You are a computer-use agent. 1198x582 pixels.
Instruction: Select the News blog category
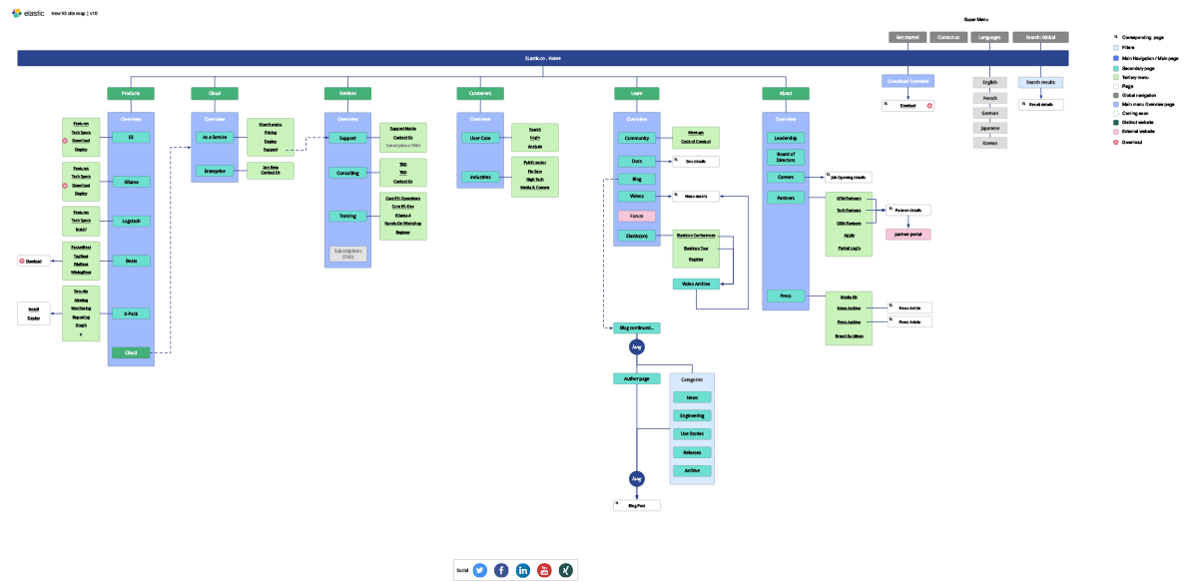692,397
